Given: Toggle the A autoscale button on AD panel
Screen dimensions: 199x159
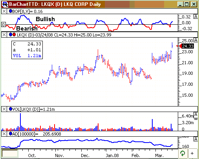Looking at the screenshot, I should tap(196, 139).
